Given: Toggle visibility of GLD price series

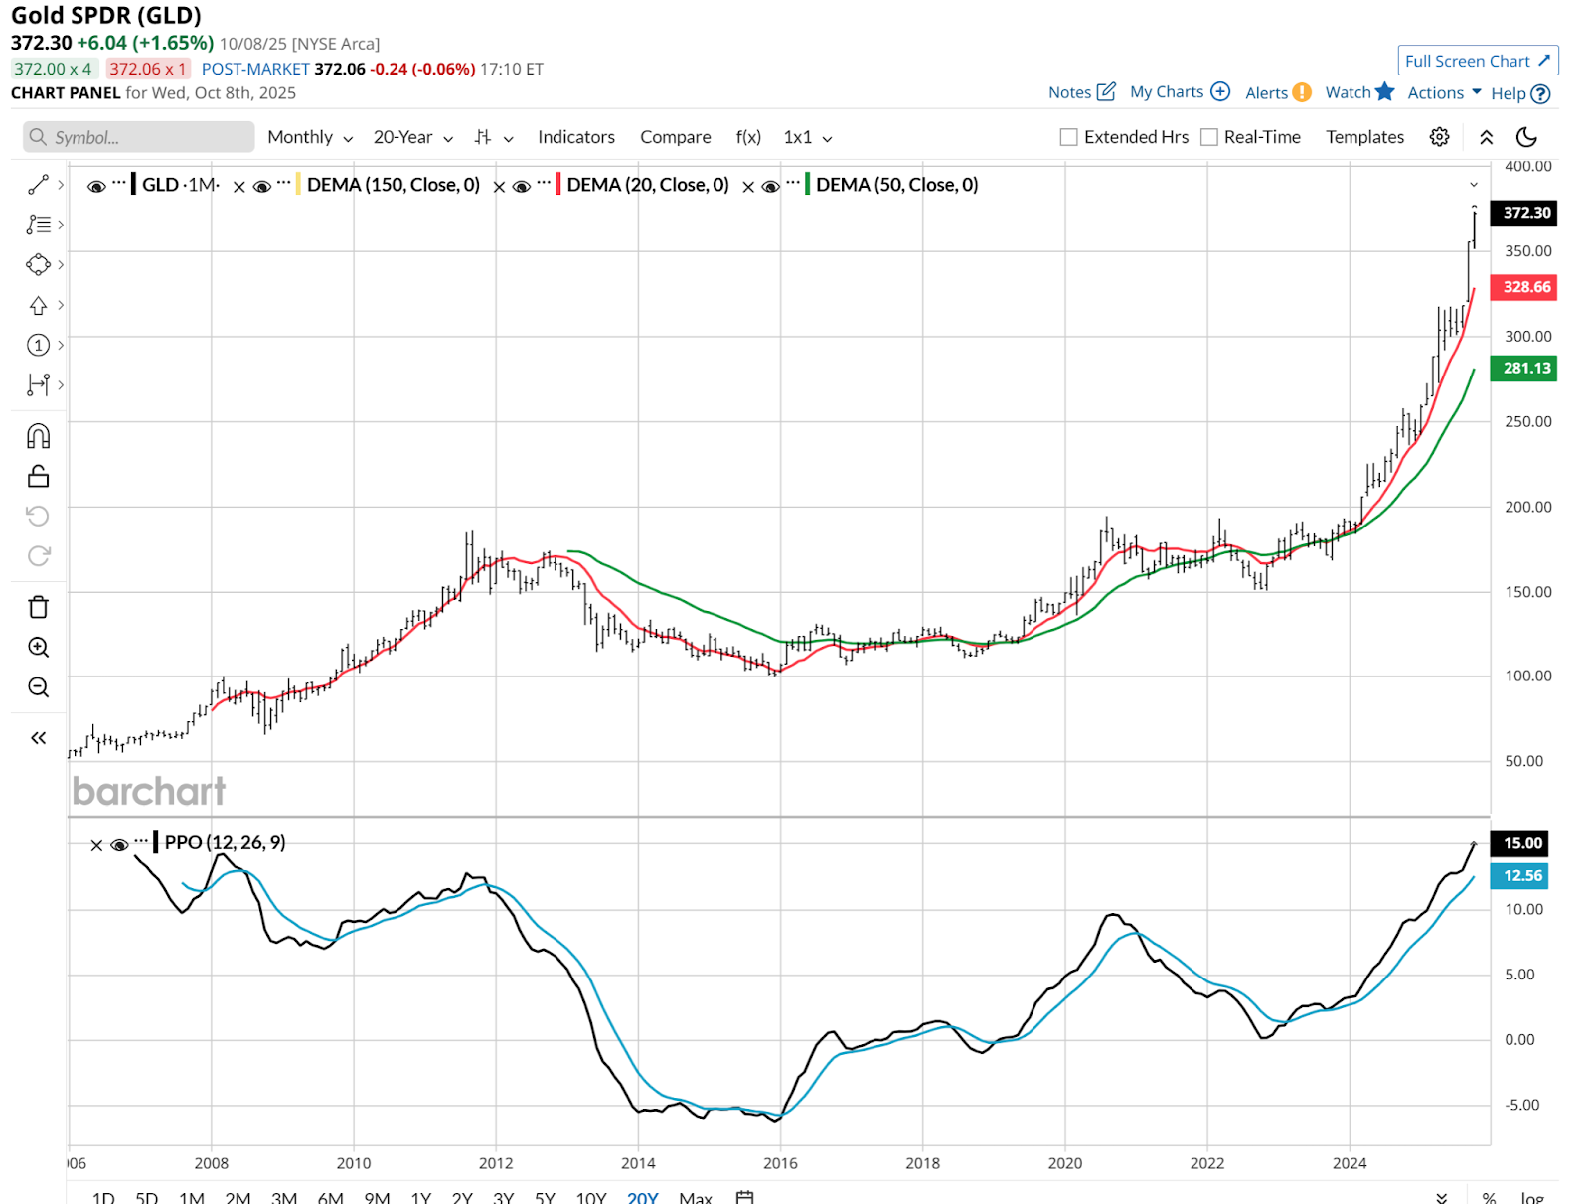Looking at the screenshot, I should [x=96, y=186].
